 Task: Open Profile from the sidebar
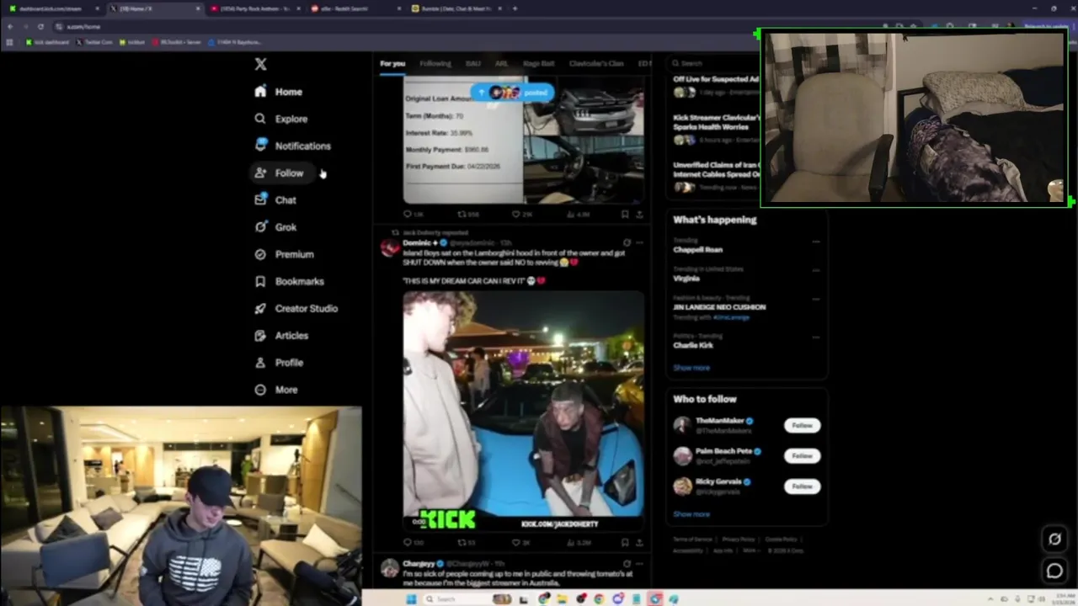279,362
